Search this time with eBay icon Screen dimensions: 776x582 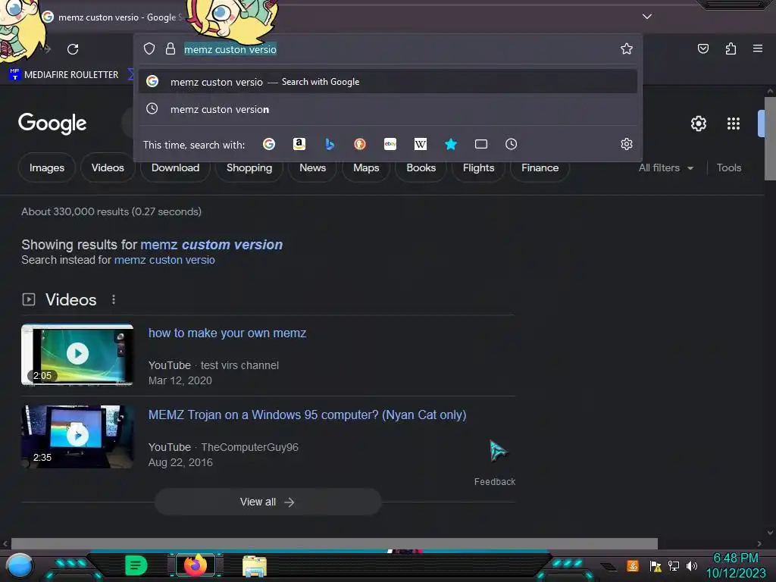pos(390,144)
